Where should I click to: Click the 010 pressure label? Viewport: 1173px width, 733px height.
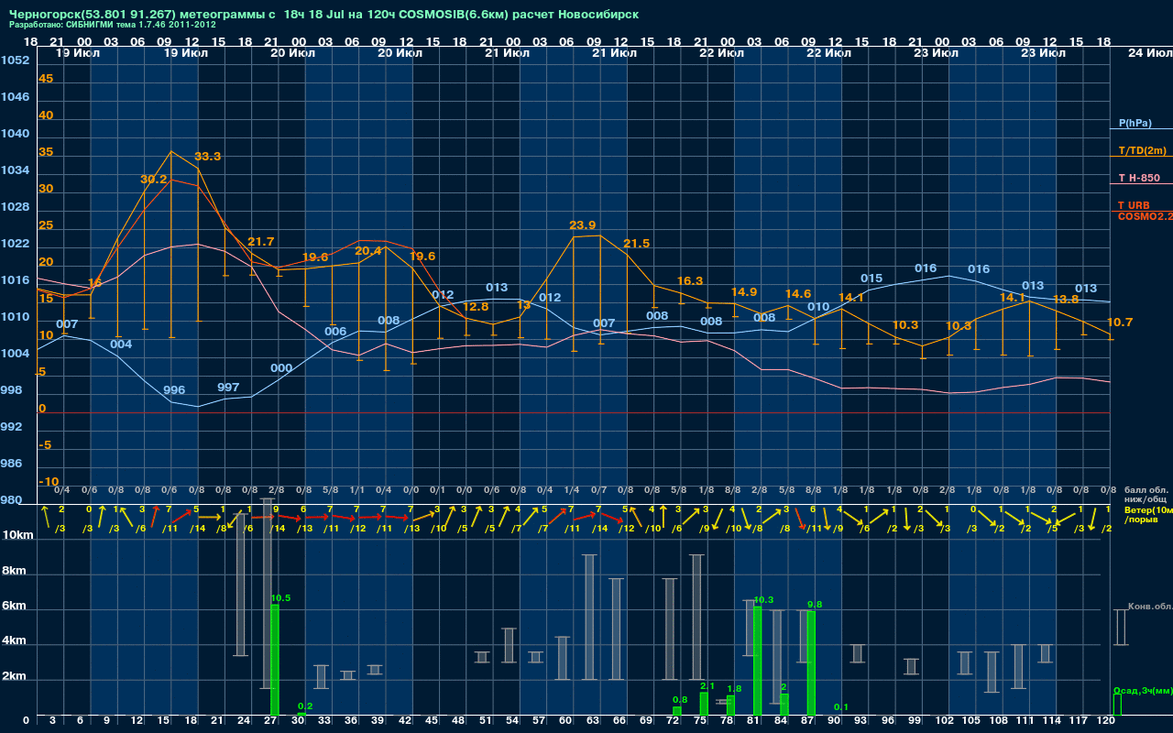point(818,307)
